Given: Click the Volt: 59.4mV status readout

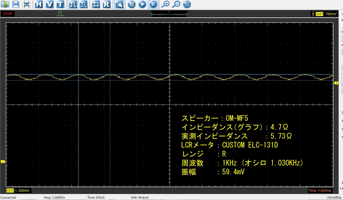Looking at the screenshot, I should click(x=140, y=197).
